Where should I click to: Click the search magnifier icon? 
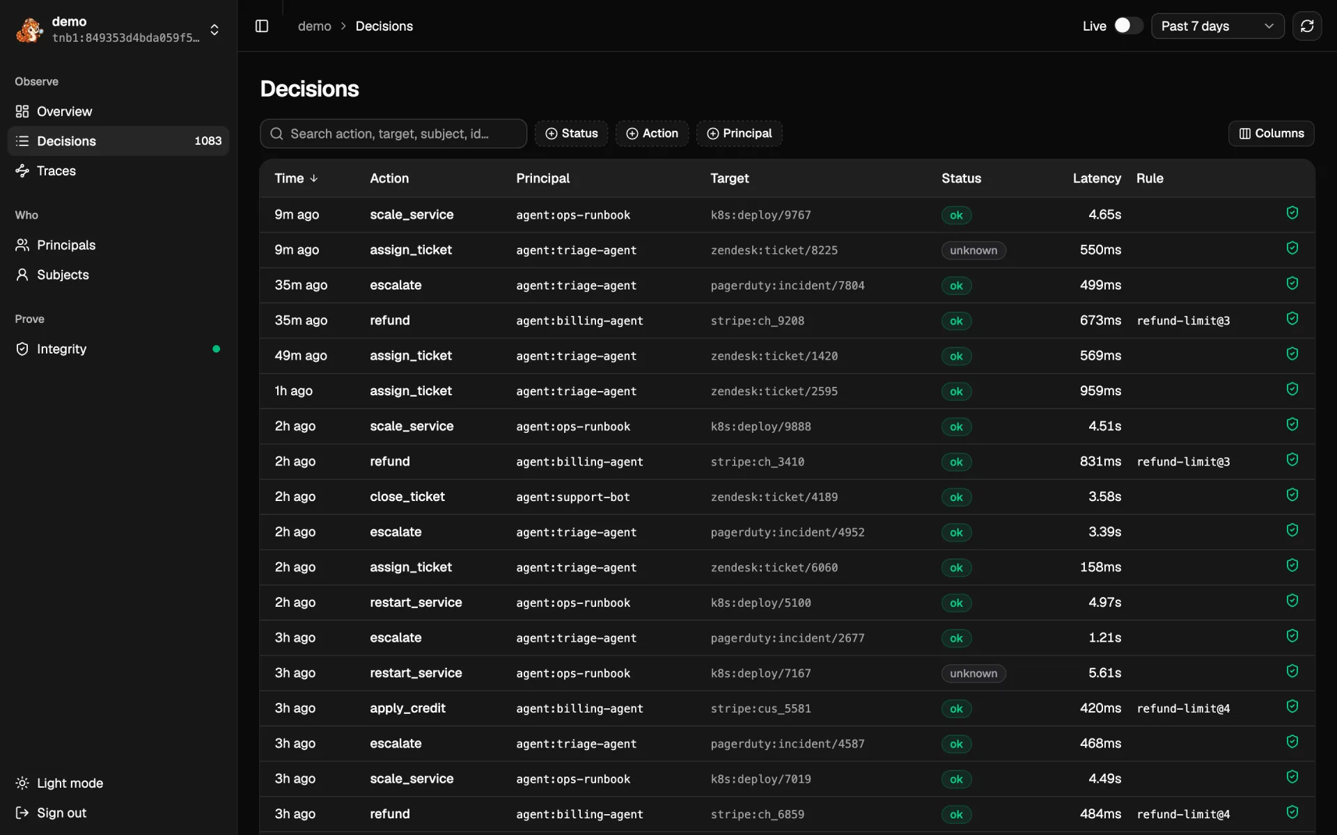click(x=276, y=134)
